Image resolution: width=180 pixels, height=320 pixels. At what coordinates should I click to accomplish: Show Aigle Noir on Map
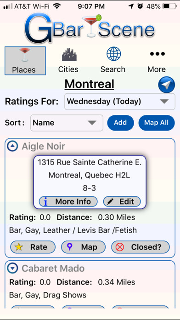[x=83, y=247]
